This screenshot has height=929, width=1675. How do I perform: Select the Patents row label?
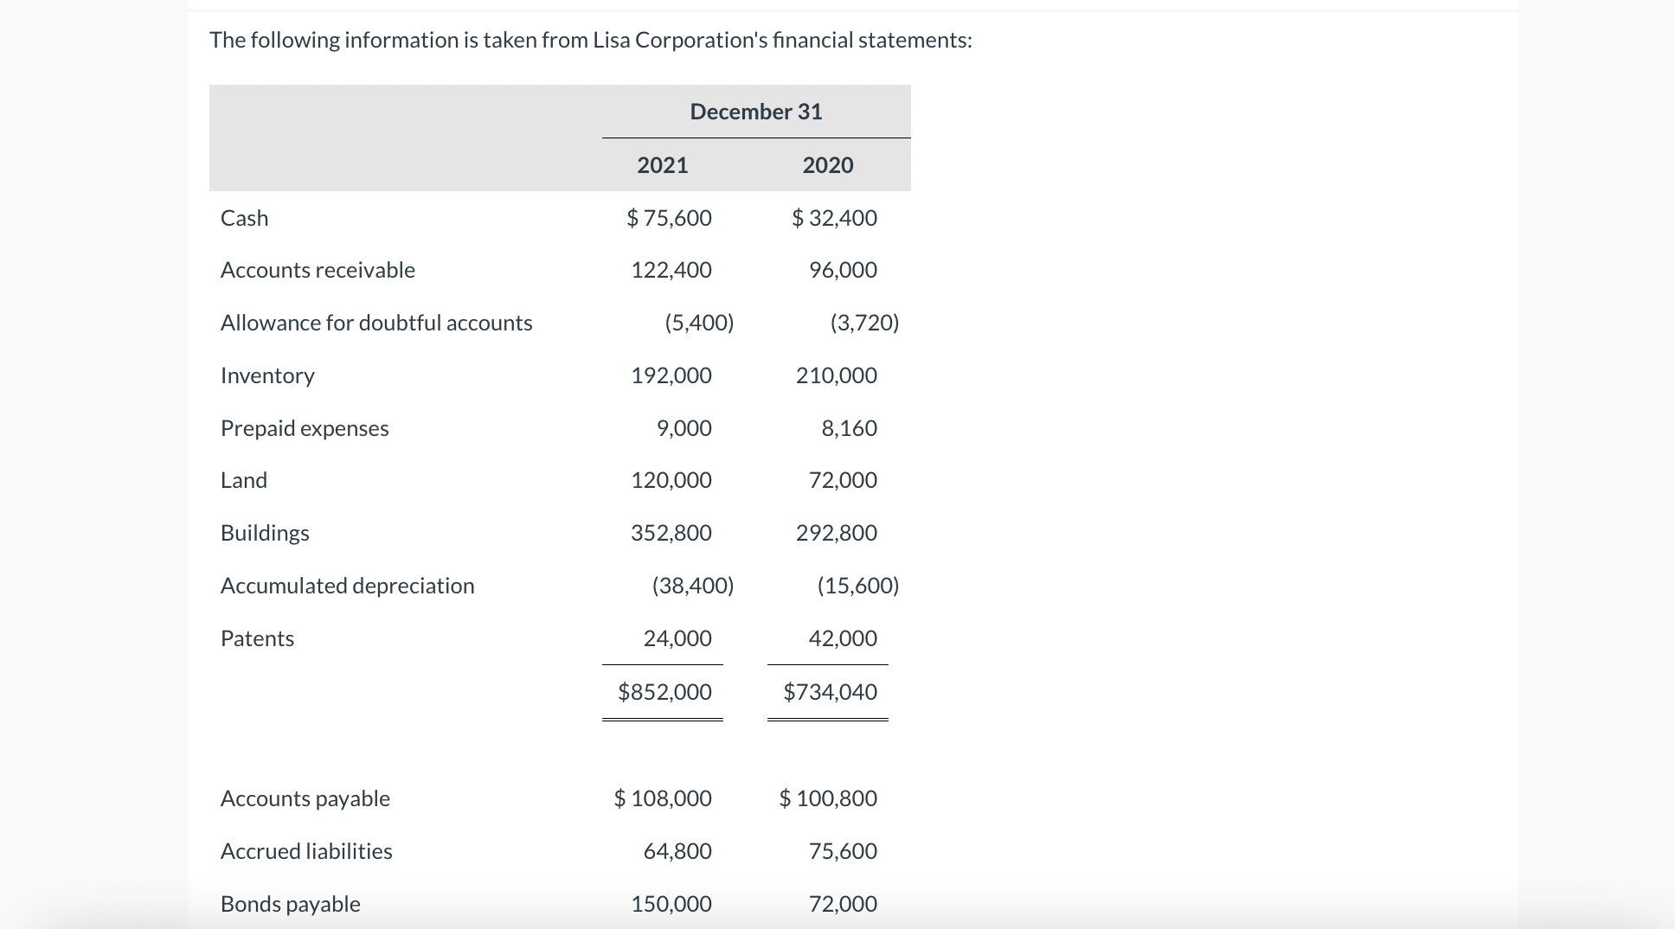click(x=257, y=638)
